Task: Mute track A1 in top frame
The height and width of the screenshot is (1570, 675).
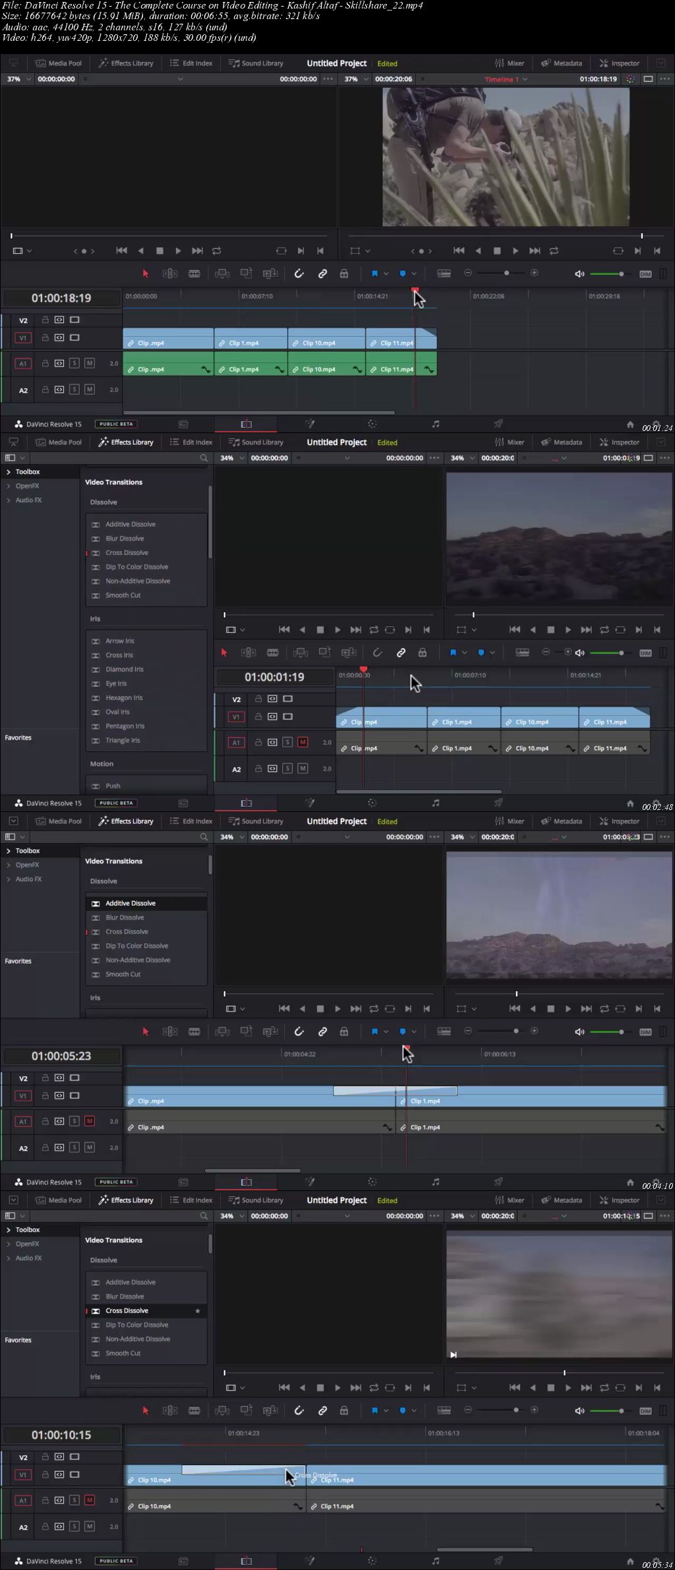Action: [x=90, y=363]
